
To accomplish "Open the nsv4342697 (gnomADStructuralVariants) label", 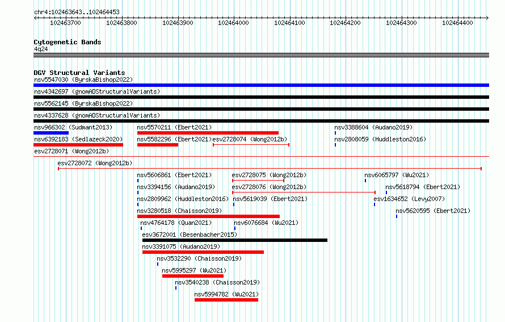I will pyautogui.click(x=97, y=91).
